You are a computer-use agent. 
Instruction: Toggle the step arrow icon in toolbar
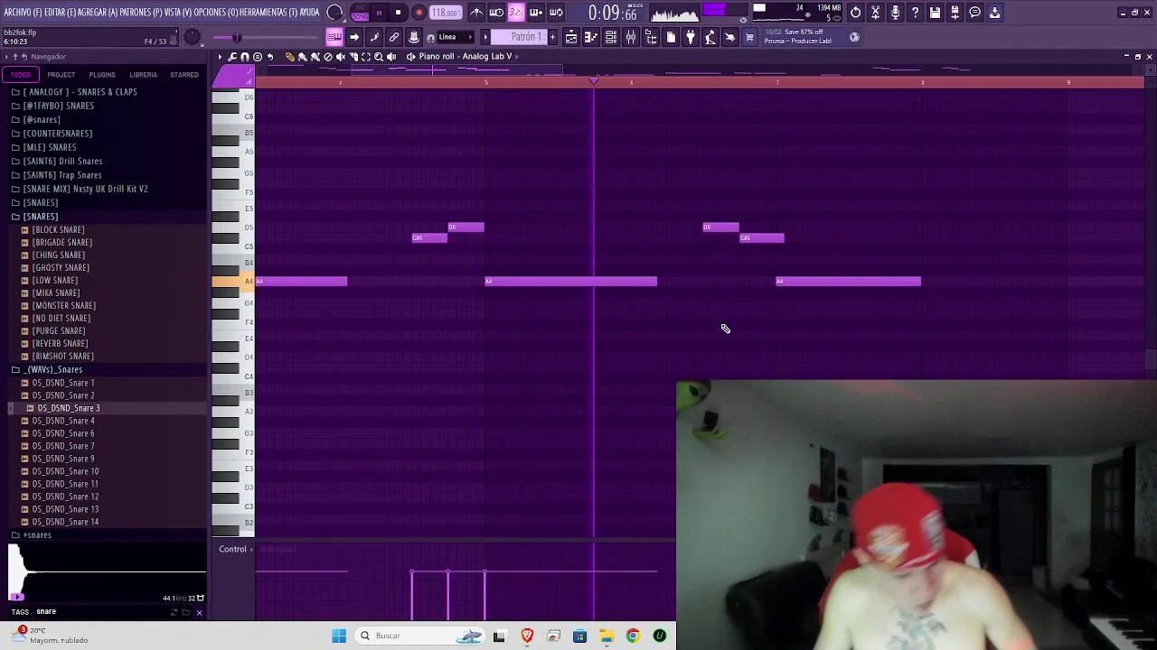point(354,37)
